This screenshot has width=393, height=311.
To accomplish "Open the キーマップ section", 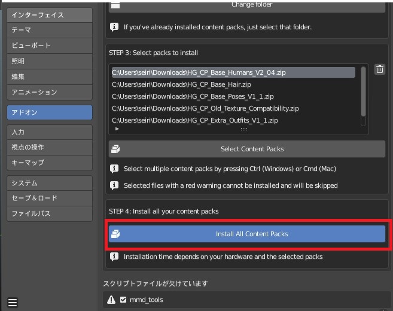I will pyautogui.click(x=50, y=163).
